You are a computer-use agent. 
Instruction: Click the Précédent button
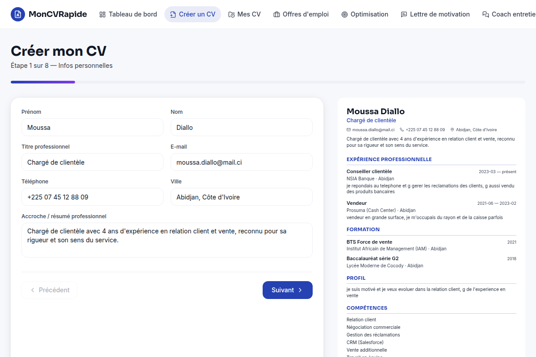49,290
